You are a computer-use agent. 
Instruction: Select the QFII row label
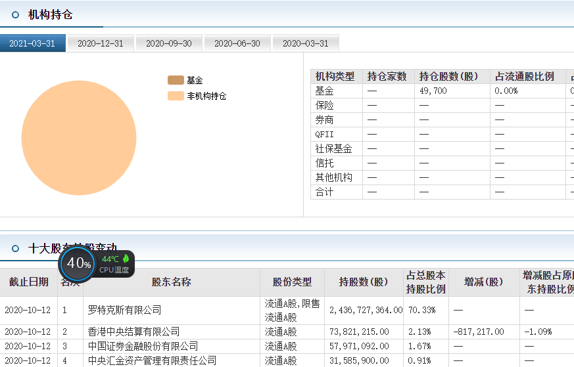pos(324,134)
